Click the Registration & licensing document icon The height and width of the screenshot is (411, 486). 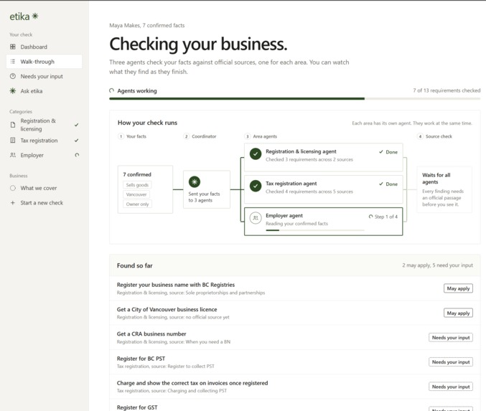click(13, 125)
